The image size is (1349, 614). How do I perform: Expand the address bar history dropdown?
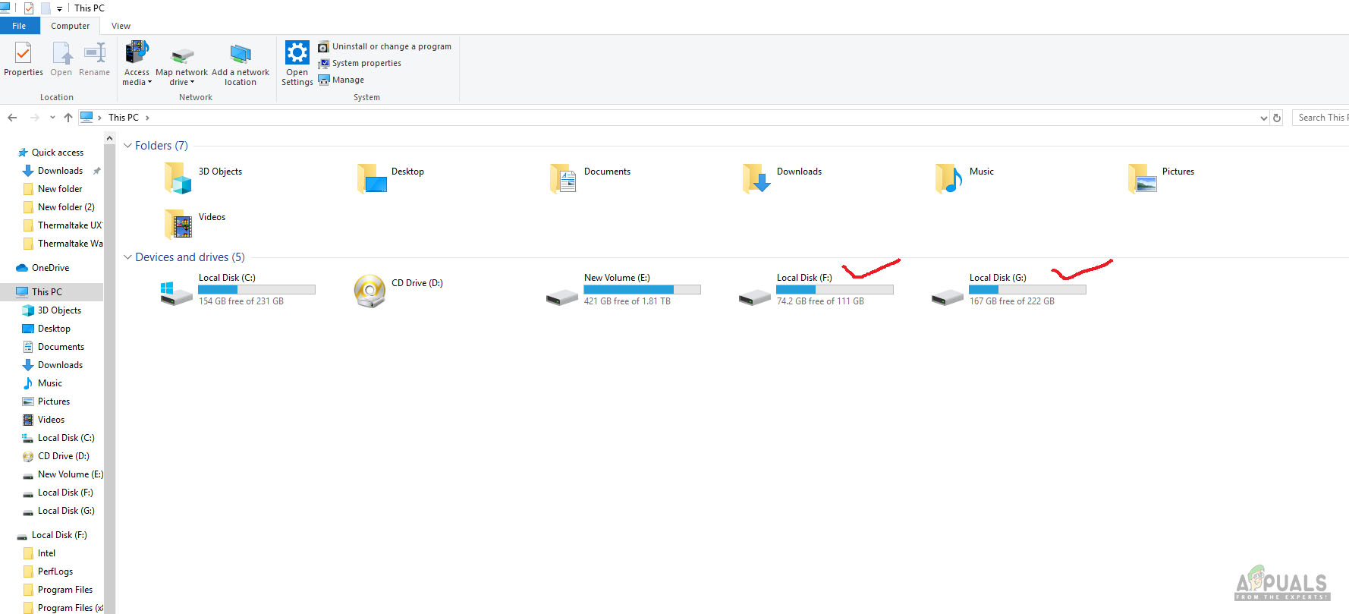coord(1263,118)
